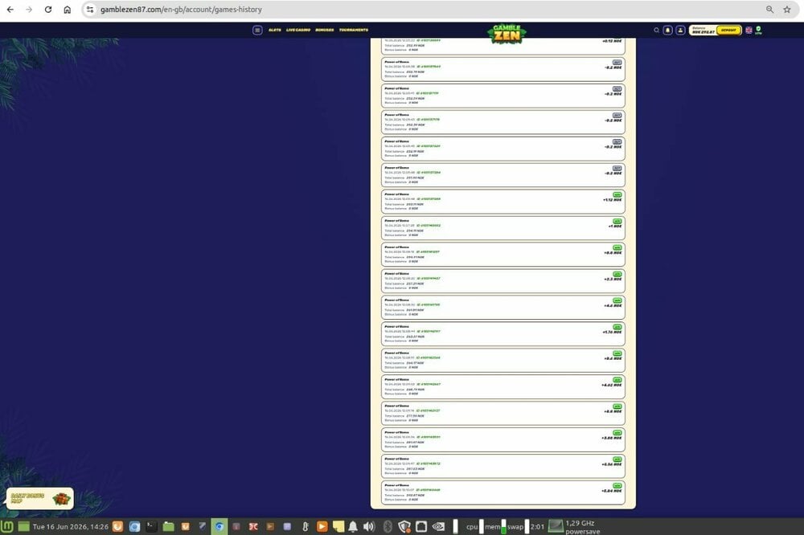
Task: Reload the games history page
Action: tap(47, 9)
